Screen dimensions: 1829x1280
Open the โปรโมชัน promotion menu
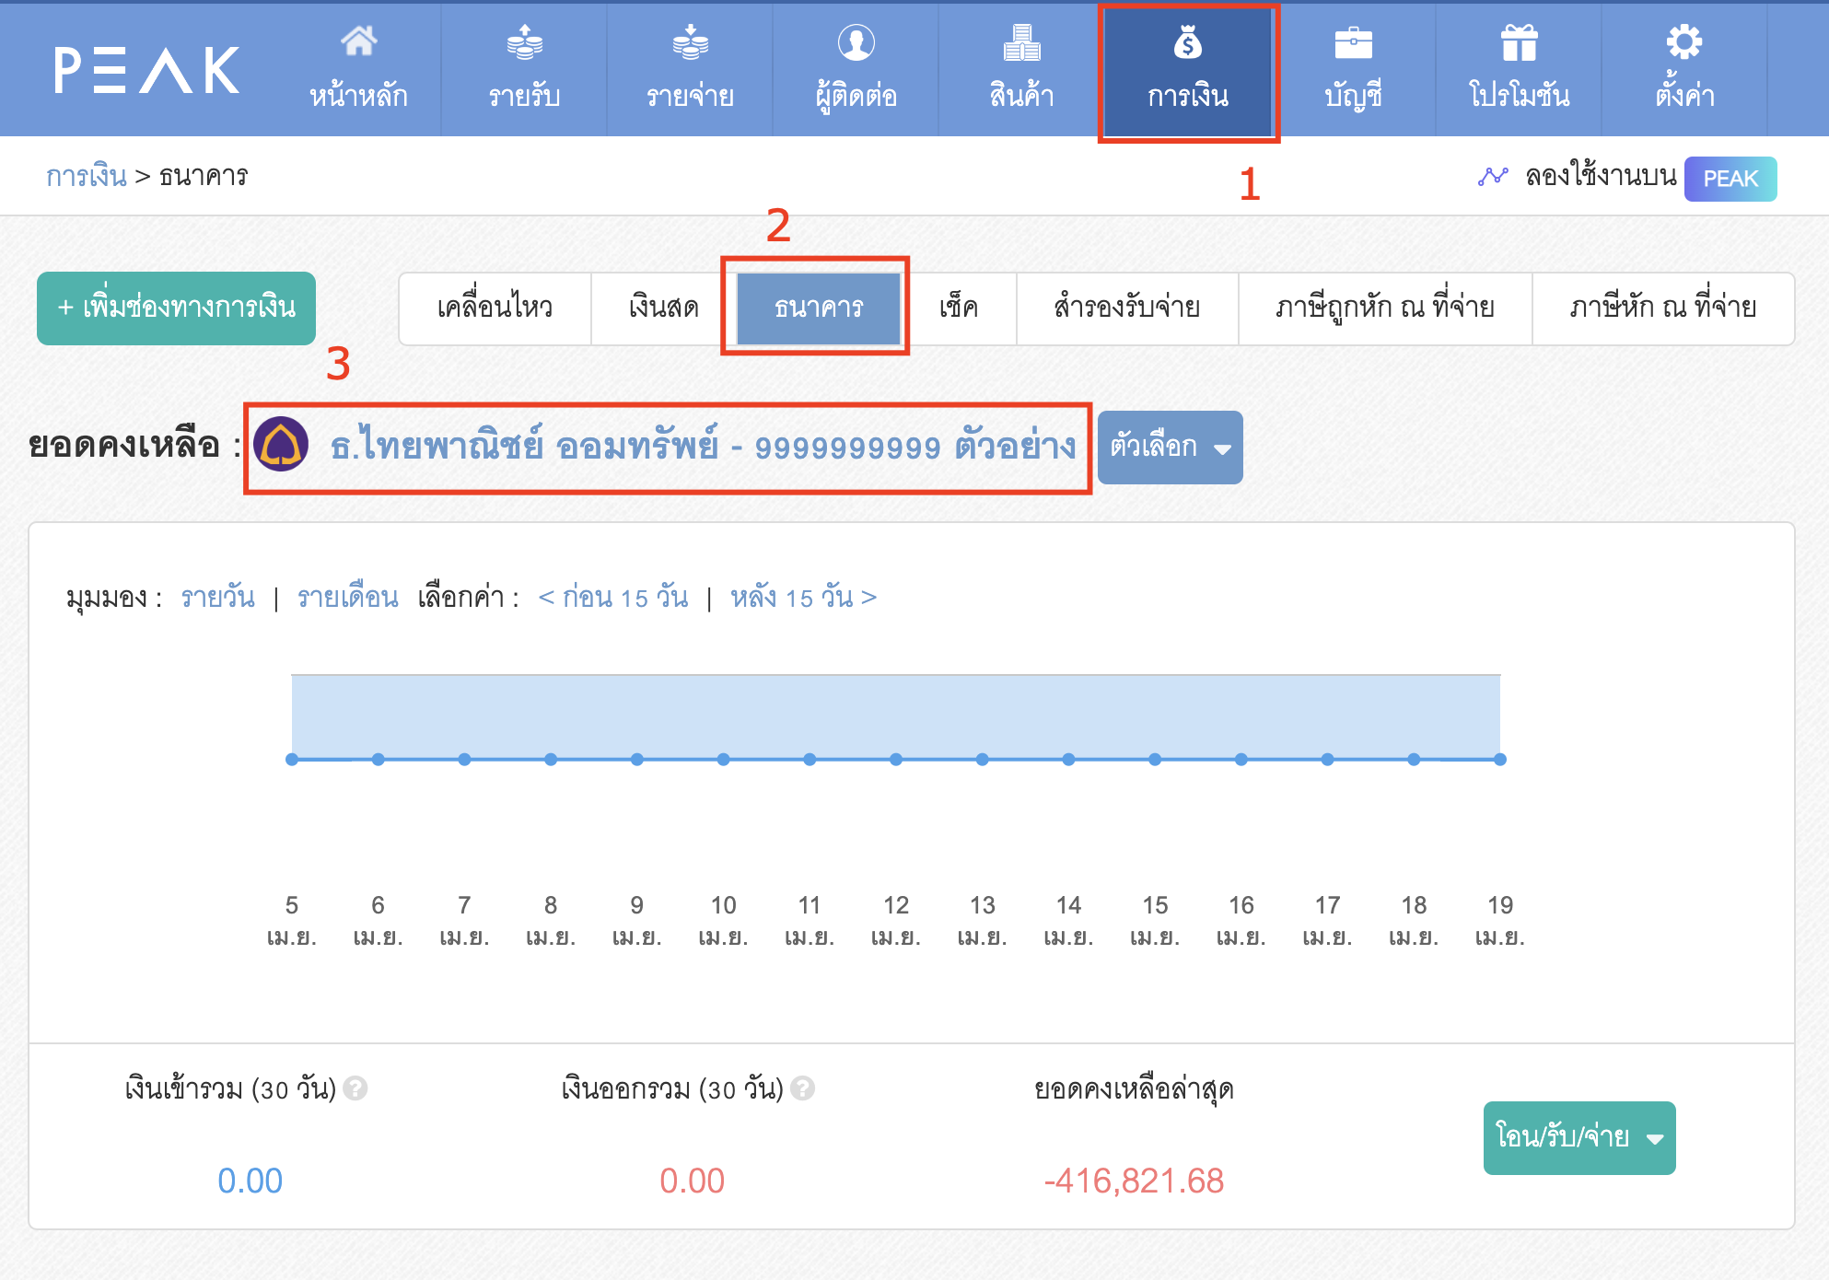(1519, 69)
